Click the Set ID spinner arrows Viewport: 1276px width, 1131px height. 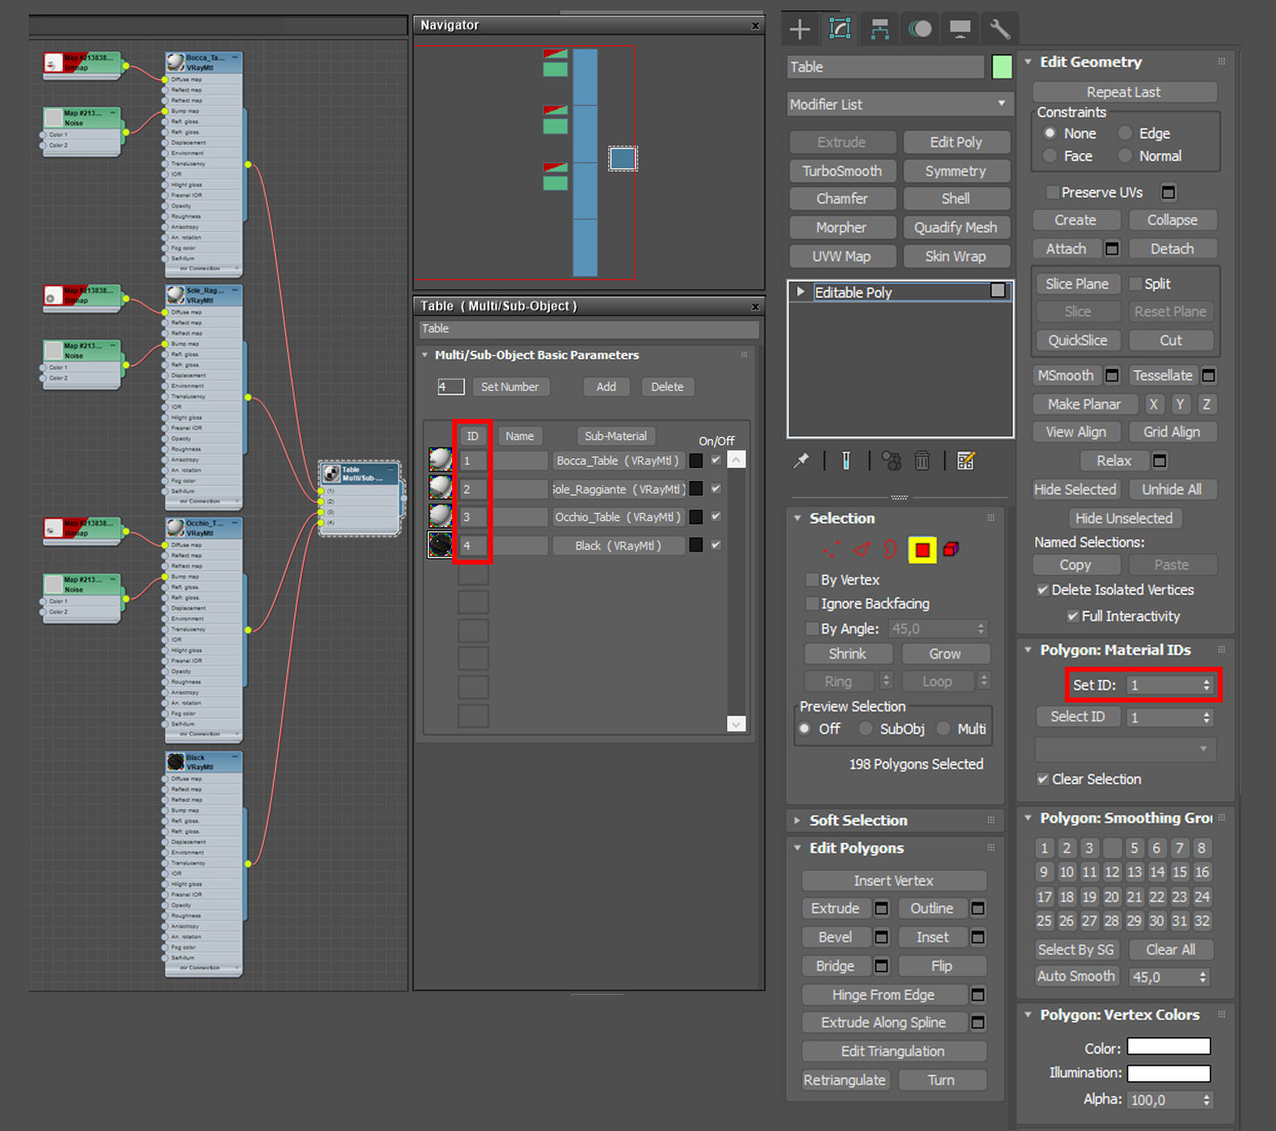(1207, 685)
